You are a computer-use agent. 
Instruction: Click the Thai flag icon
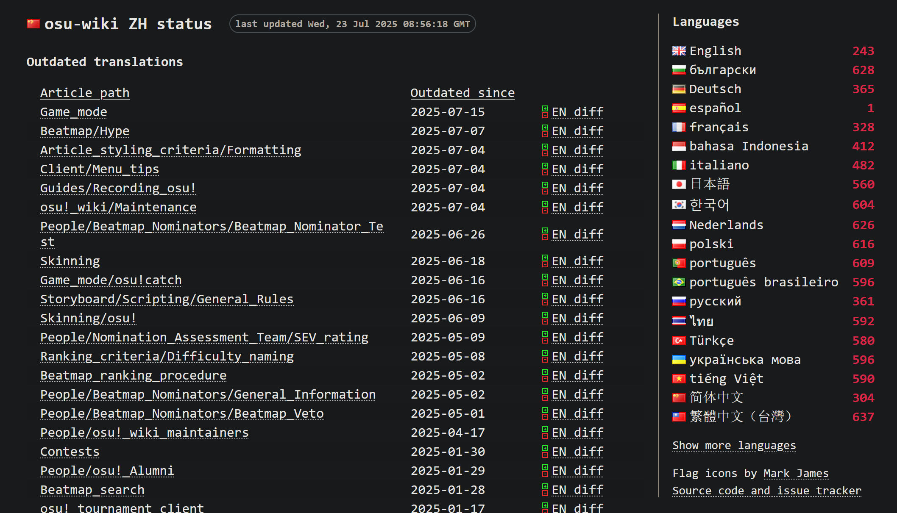point(679,321)
